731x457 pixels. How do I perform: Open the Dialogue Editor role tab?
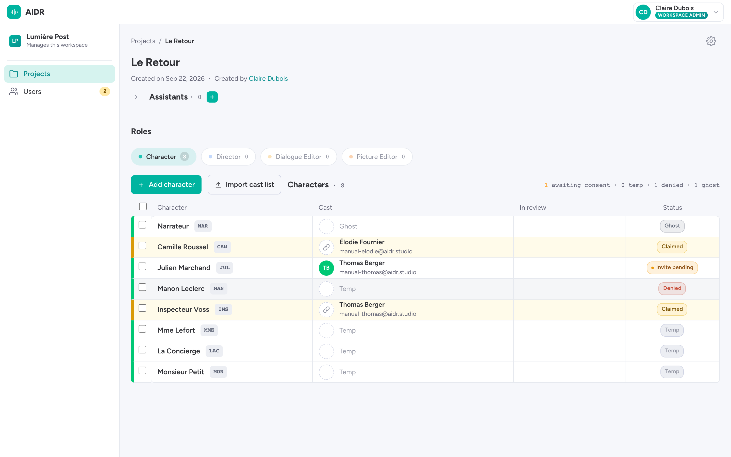[x=298, y=157]
